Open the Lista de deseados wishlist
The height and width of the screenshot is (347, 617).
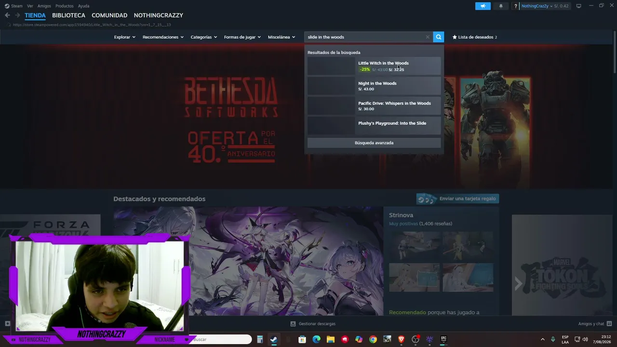click(x=475, y=37)
